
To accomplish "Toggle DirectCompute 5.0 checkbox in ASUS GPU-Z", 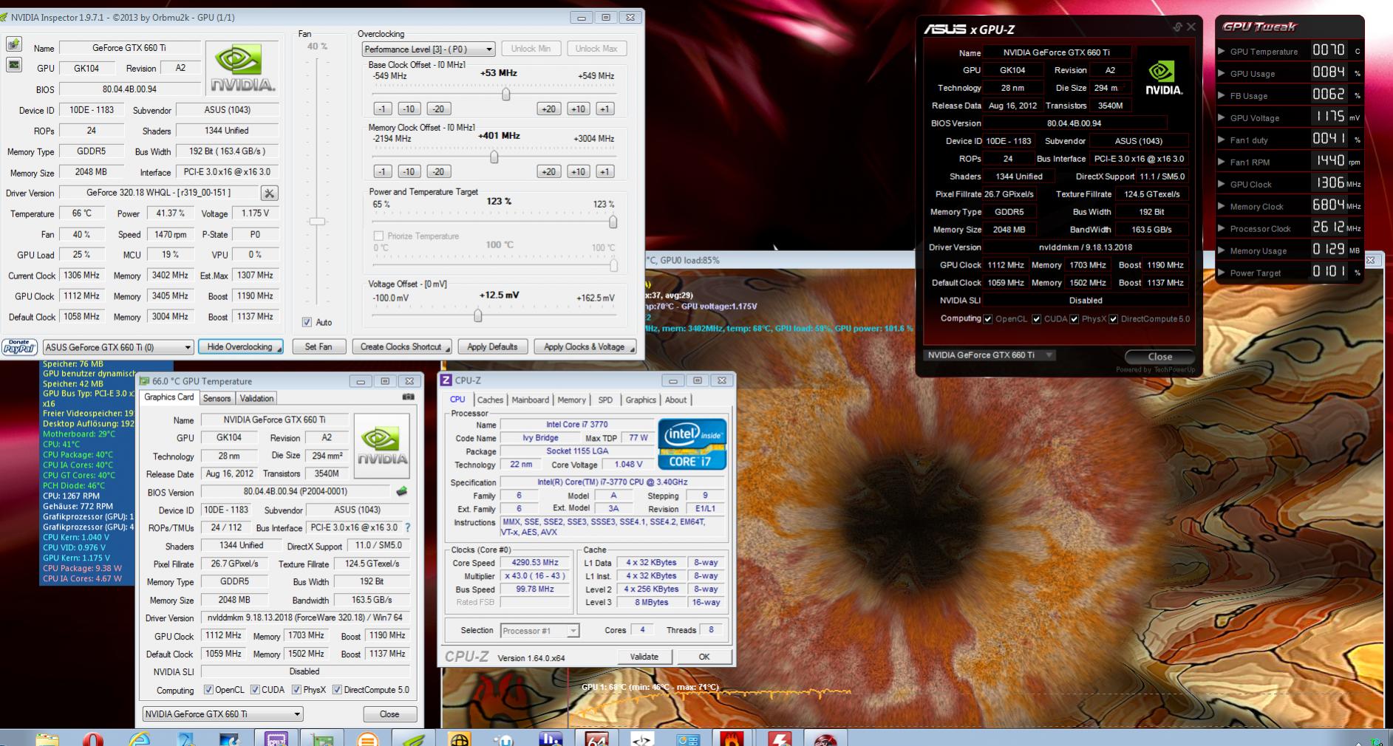I will 1114,319.
